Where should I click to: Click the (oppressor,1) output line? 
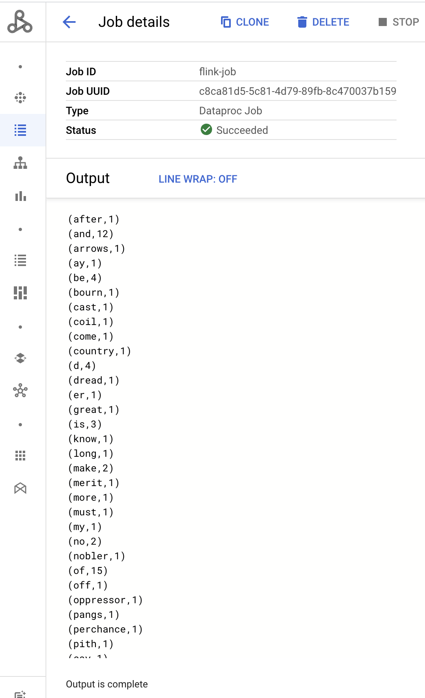105,600
